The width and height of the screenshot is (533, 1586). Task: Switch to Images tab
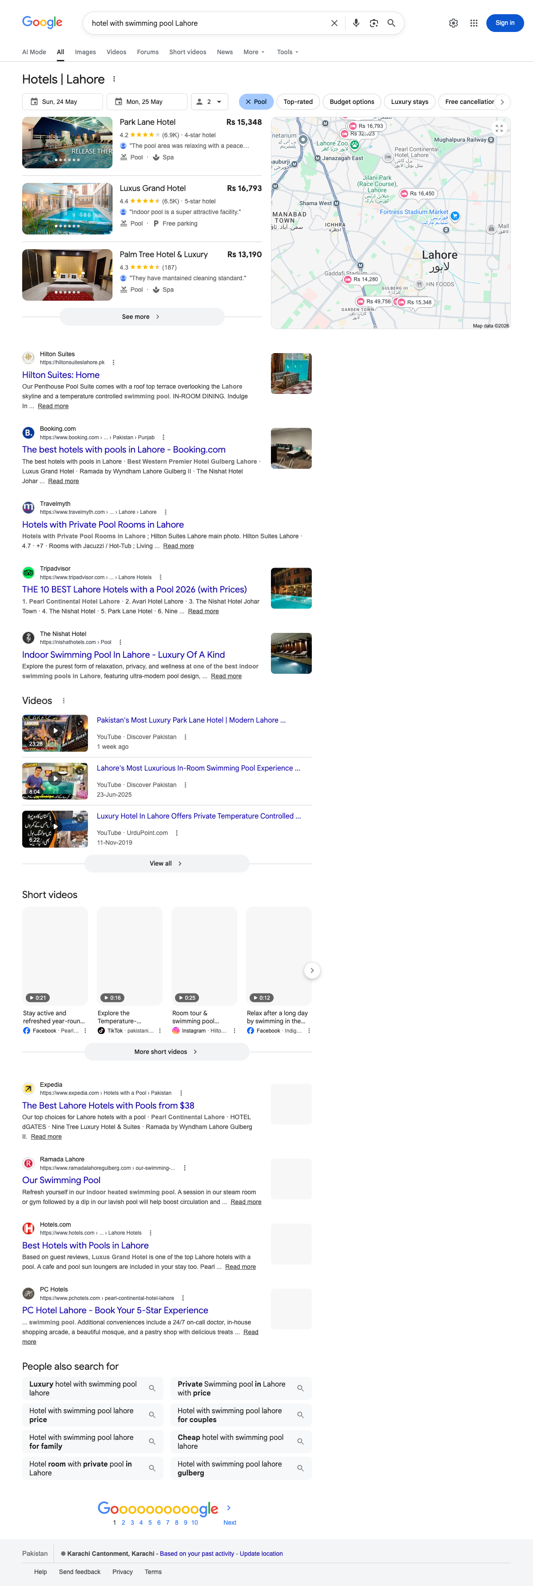point(86,52)
